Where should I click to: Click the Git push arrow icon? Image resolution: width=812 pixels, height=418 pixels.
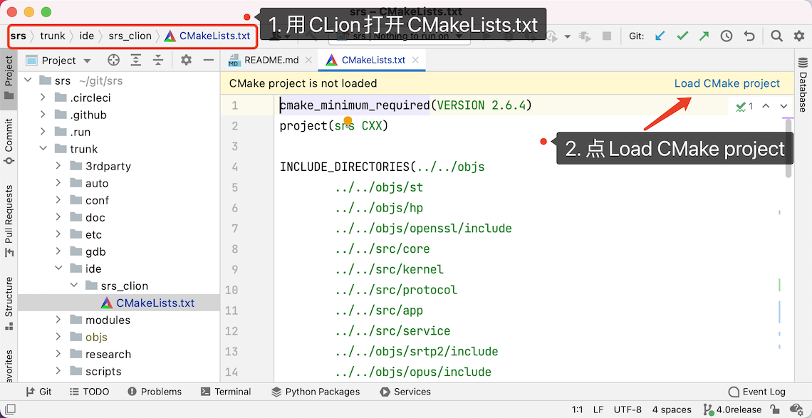(x=704, y=36)
